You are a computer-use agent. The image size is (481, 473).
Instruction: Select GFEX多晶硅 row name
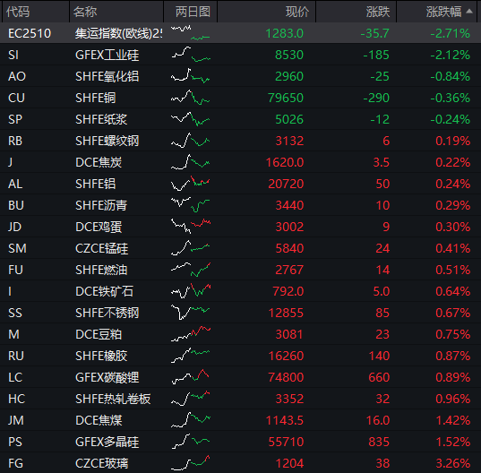pos(107,442)
